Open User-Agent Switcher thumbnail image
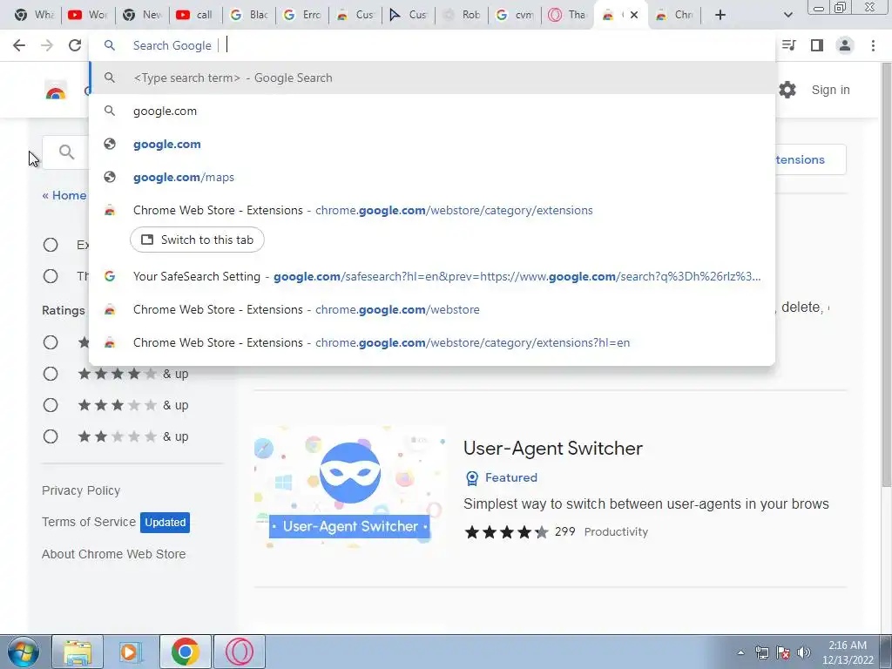This screenshot has height=669, width=892. (350, 487)
